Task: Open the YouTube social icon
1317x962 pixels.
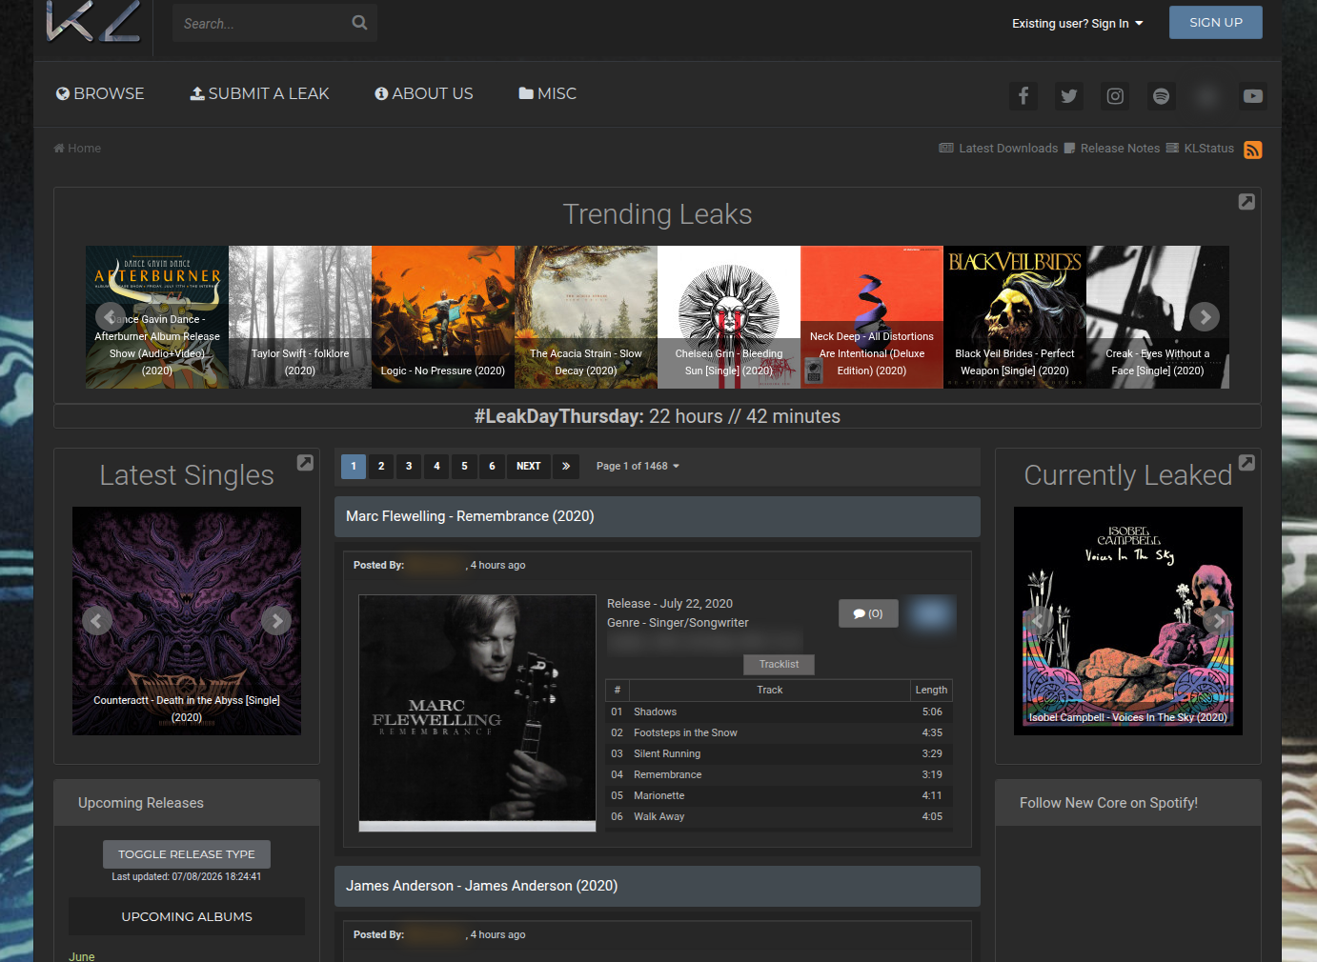Action: 1253,96
